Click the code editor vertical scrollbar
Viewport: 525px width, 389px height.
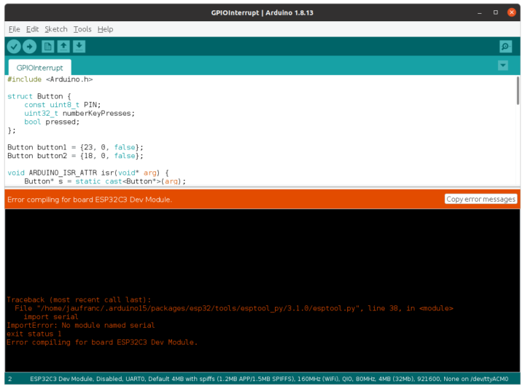(518, 90)
